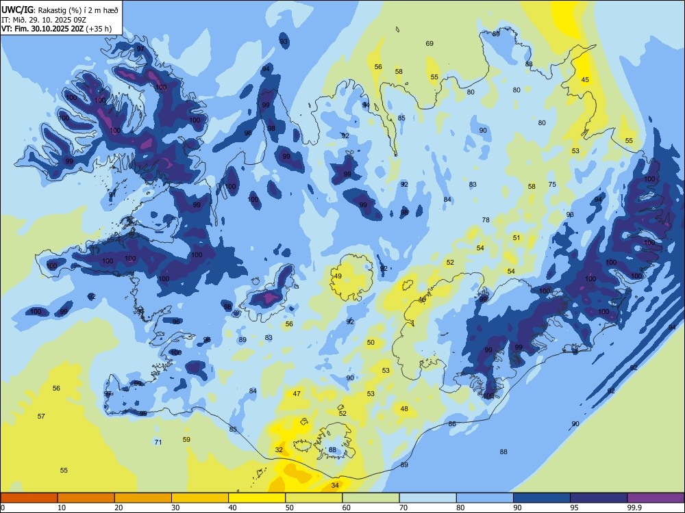Image resolution: width=685 pixels, height=513 pixels.
Task: Click the humidity value 86 on the southeast coast
Action: coord(452,423)
